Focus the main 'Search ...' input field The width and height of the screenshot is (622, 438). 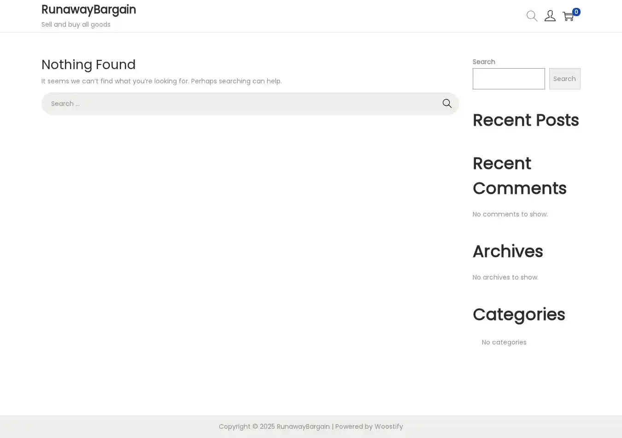pyautogui.click(x=240, y=104)
